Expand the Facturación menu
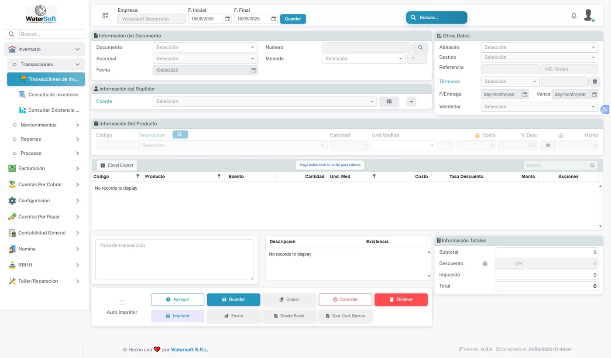Screen dimensions: 611x358 [x=44, y=168]
